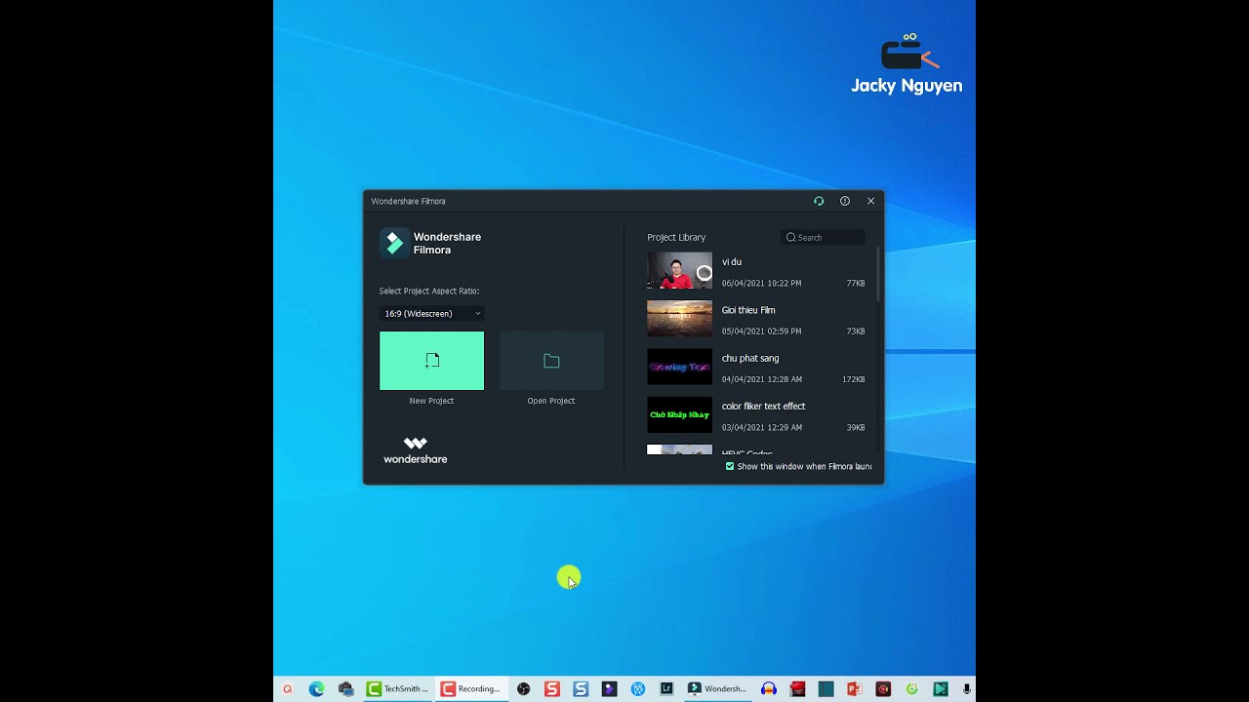Open the round blue robot-face taskbar icon
This screenshot has height=702, width=1249.
pyautogui.click(x=637, y=688)
